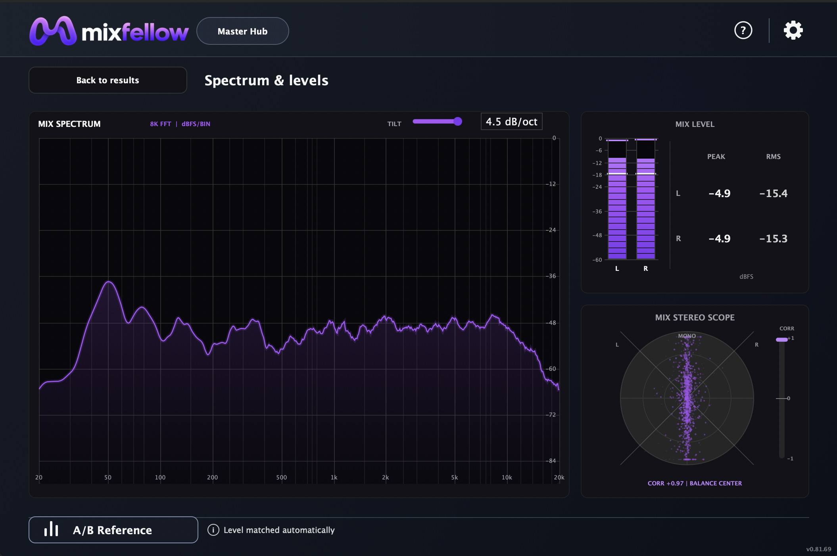837x556 pixels.
Task: Click the right channel level meter bar
Action: pyautogui.click(x=646, y=199)
